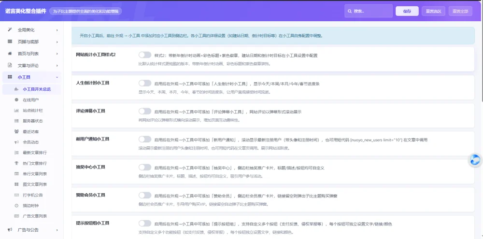Click the keyboard icon beside 打字机公告
This screenshot has width=483, height=239.
click(16, 195)
